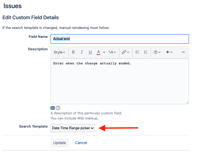Click inside the Description text area
This screenshot has height=153, width=198.
coord(120,81)
